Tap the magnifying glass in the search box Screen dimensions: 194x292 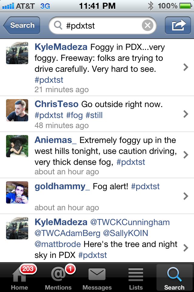(x=58, y=26)
